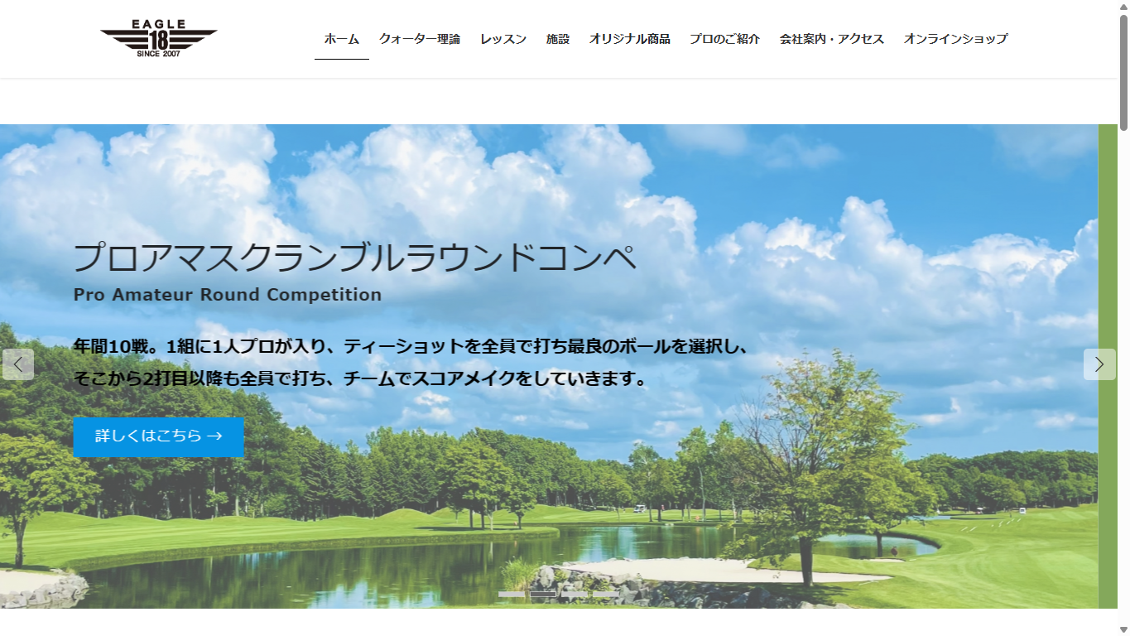Go to the previous slide arrow
Image resolution: width=1130 pixels, height=636 pixels.
pos(18,364)
